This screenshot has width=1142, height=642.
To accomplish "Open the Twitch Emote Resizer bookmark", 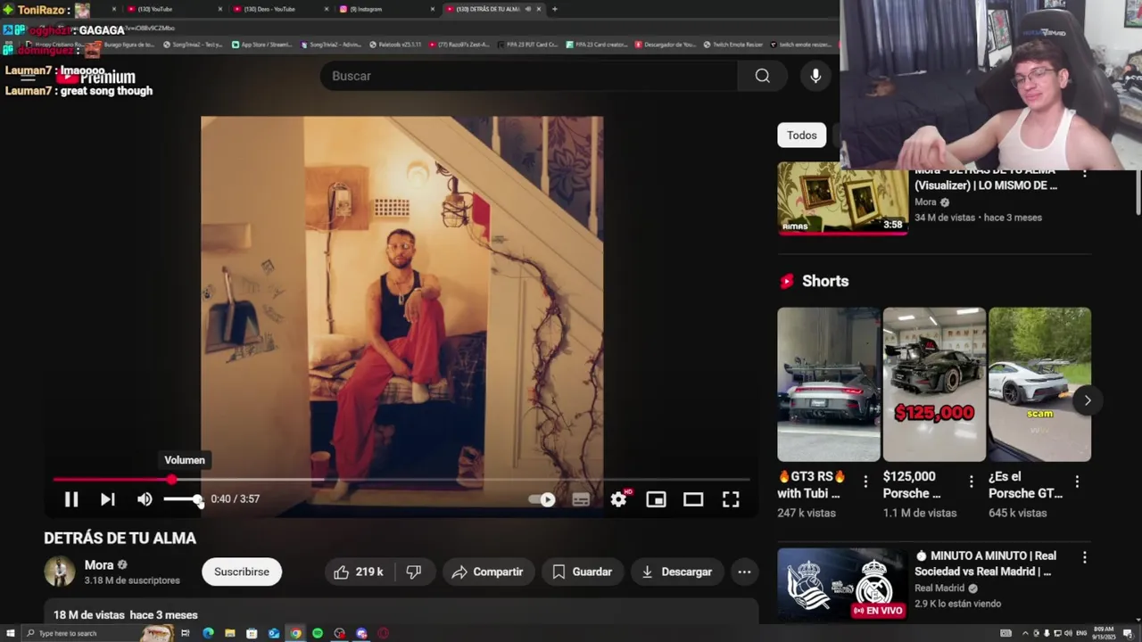I will coord(733,45).
